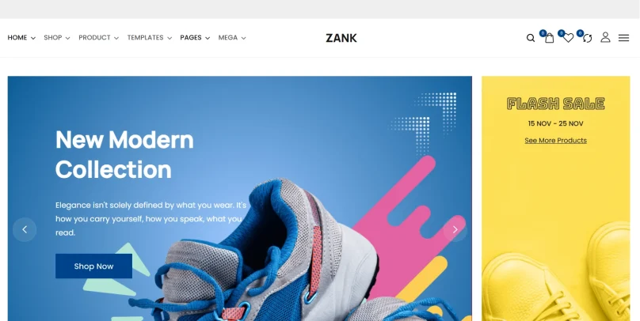The width and height of the screenshot is (640, 321).
Task: Open the TEMPLATES menu item
Action: [x=150, y=37]
